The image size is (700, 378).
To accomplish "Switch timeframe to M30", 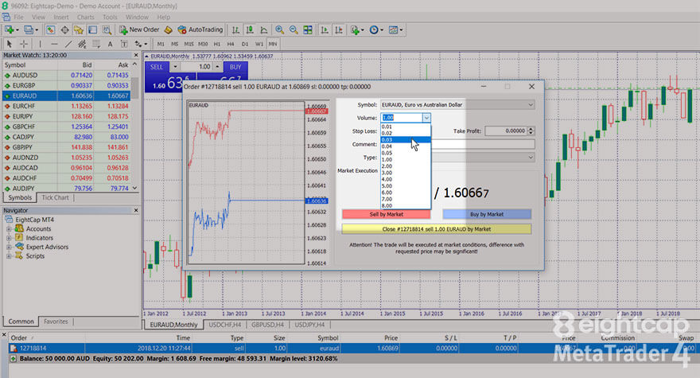I will click(203, 44).
